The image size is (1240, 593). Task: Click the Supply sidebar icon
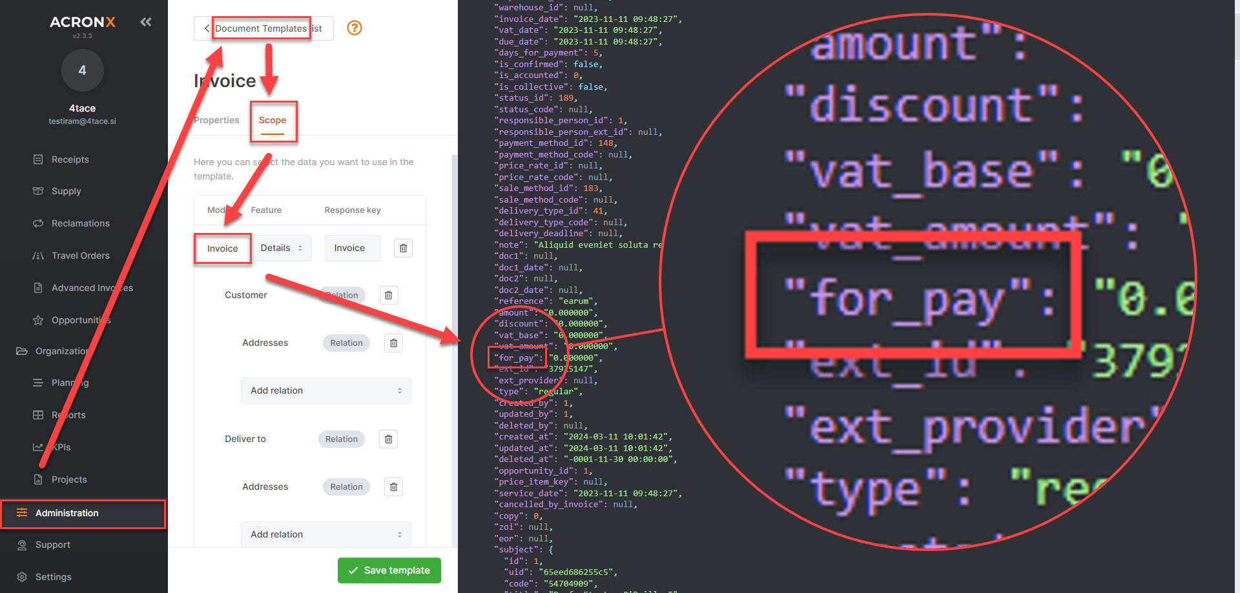38,191
